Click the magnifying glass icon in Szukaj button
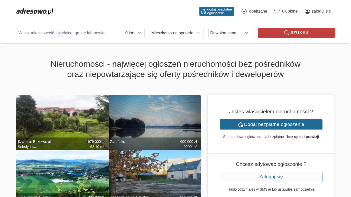Screen dimensions: 351x197 coord(287,33)
